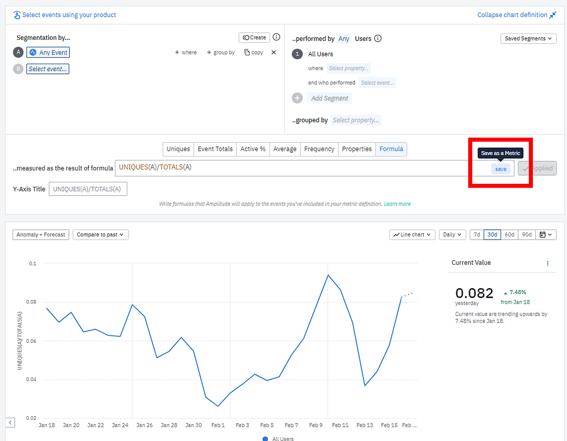Click the copy event icon
This screenshot has width=567, height=441.
pos(247,52)
